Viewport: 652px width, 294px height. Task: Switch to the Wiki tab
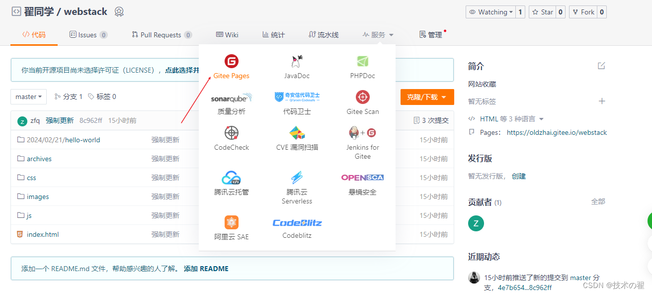[x=227, y=35]
